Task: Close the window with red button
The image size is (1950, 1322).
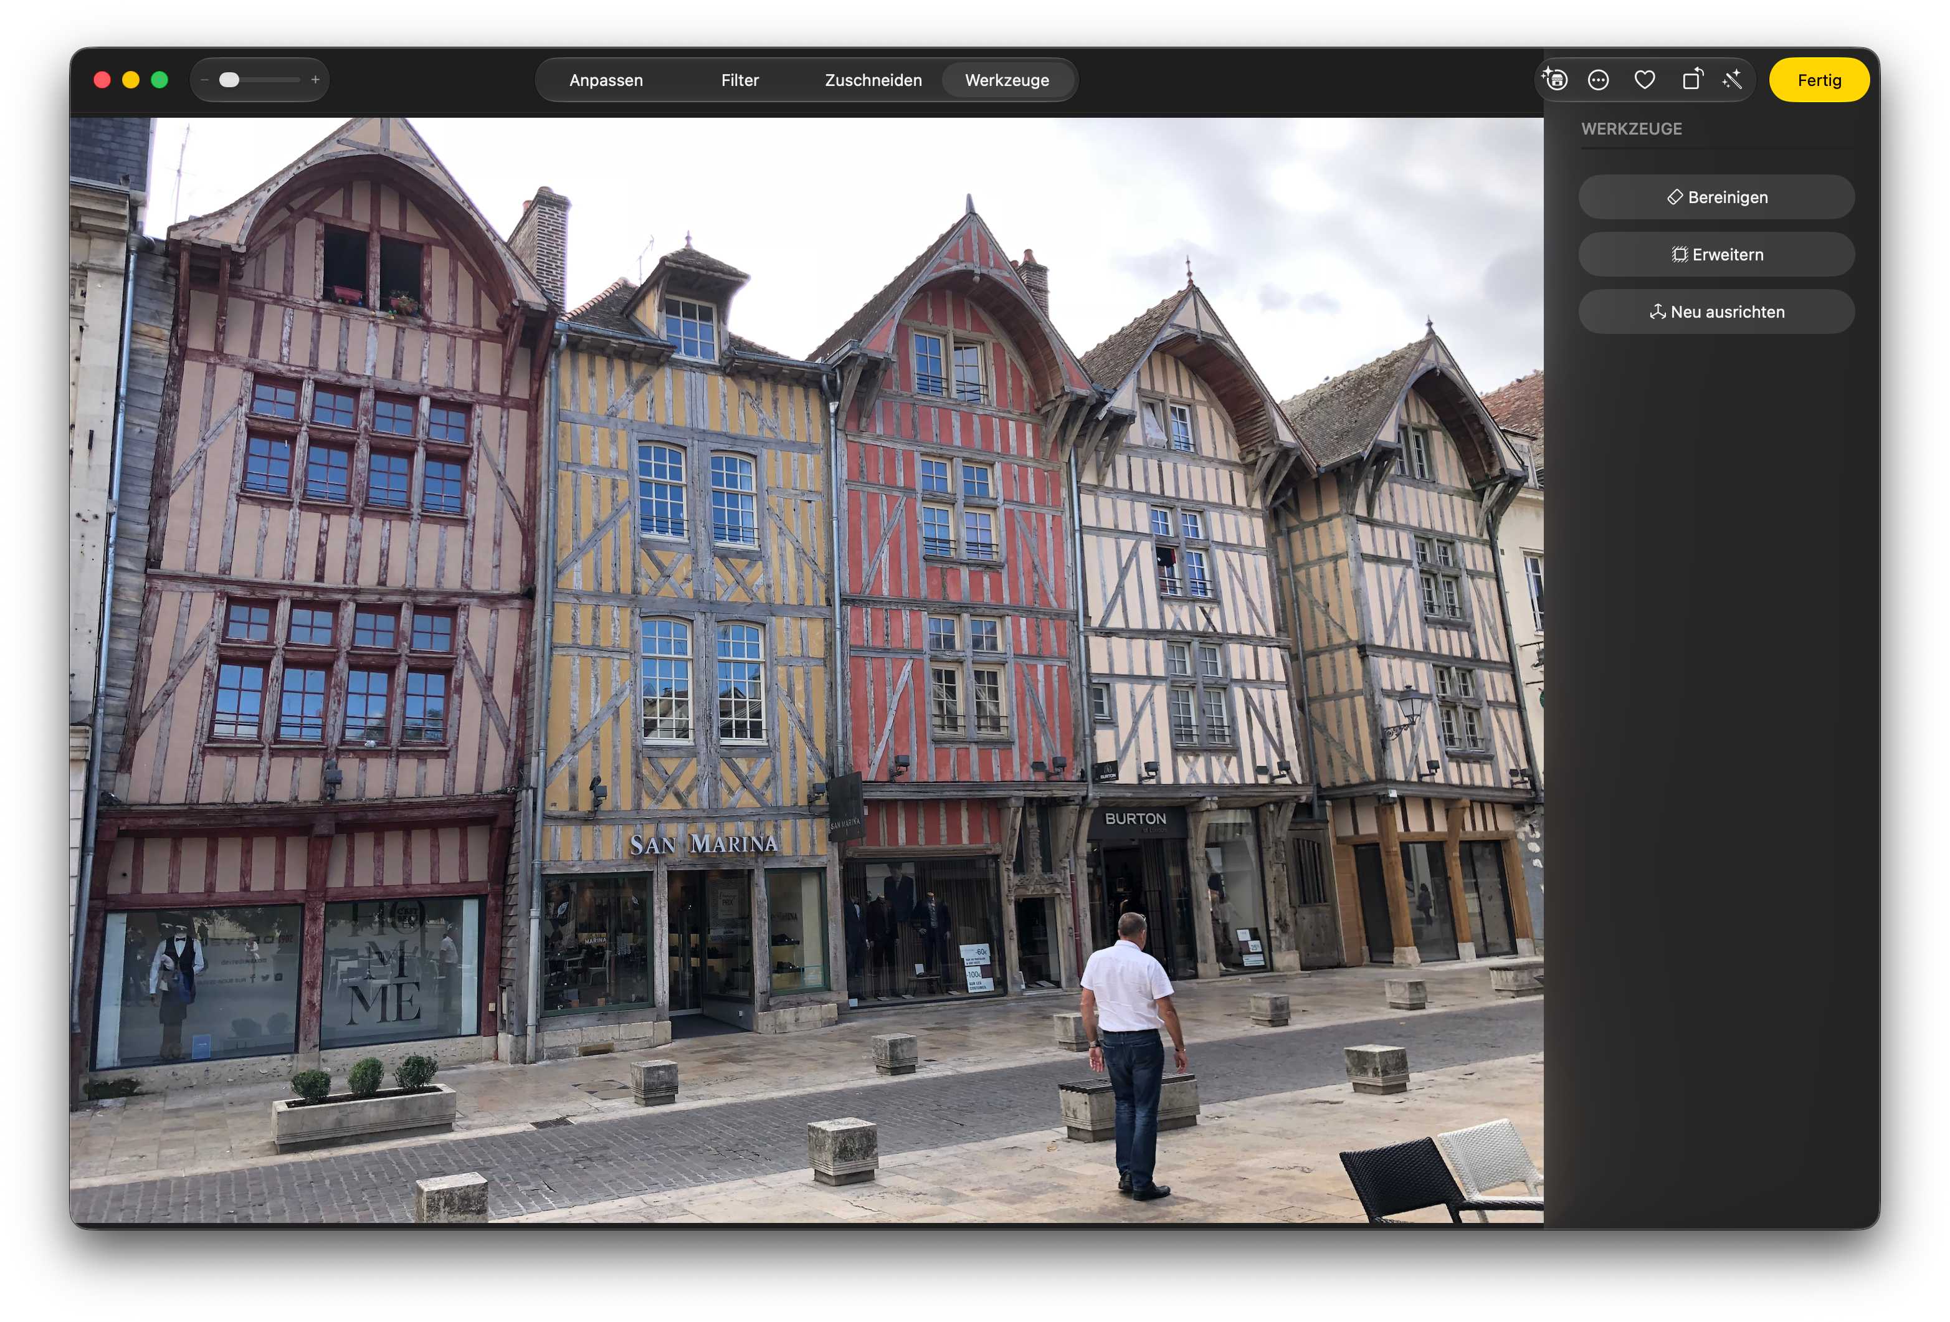Action: point(102,80)
